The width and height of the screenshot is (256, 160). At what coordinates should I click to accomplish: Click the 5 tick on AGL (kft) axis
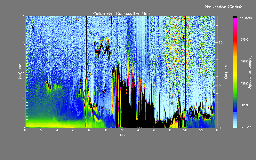(x=220, y=85)
